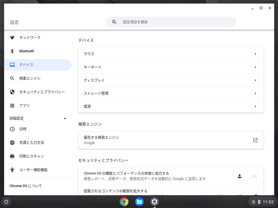The height and width of the screenshot is (208, 278).
Task: Collapse the 詳細設定 advanced section
Action: (x=65, y=118)
